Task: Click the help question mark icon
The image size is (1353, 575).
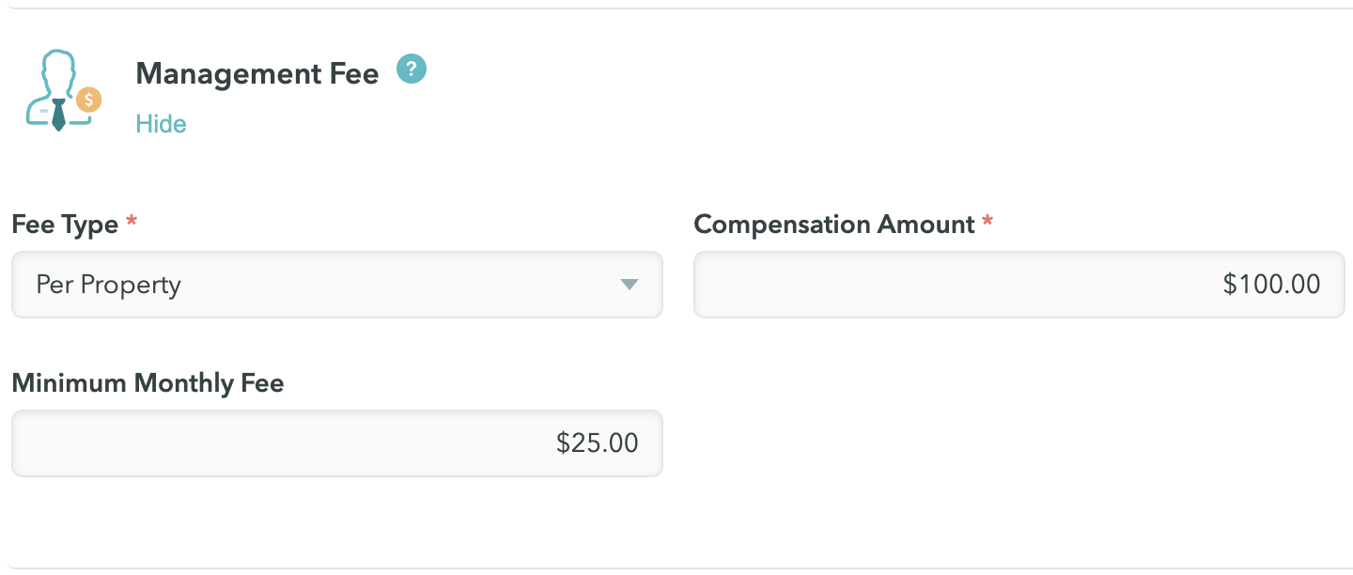Action: pyautogui.click(x=412, y=69)
